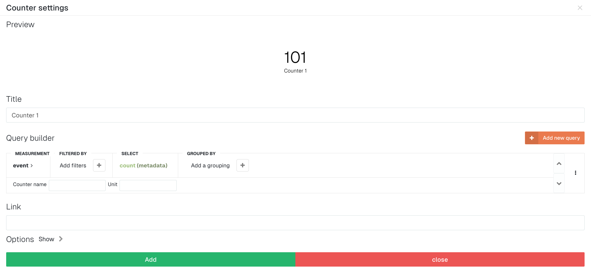Click the Counter 1 preview value

tap(295, 57)
